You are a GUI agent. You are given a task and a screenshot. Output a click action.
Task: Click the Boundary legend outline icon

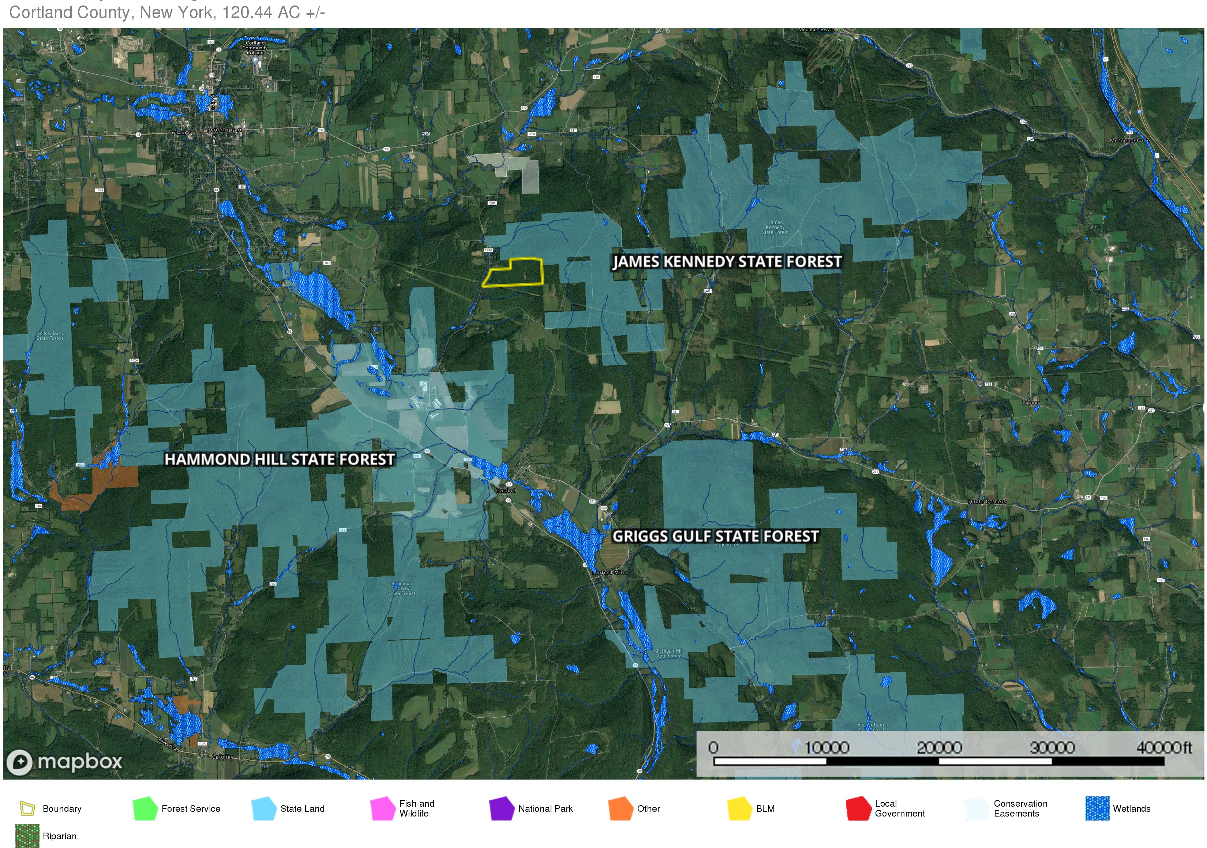[x=27, y=808]
